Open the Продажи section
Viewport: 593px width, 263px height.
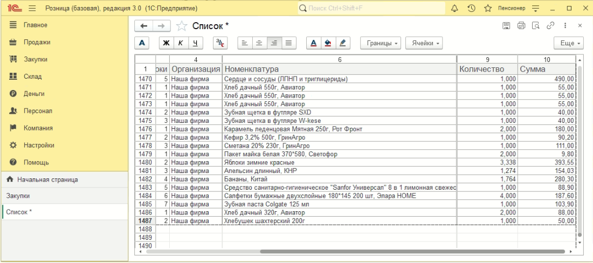[x=64, y=43]
